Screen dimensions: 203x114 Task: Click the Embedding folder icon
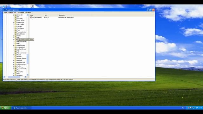(x=16, y=19)
